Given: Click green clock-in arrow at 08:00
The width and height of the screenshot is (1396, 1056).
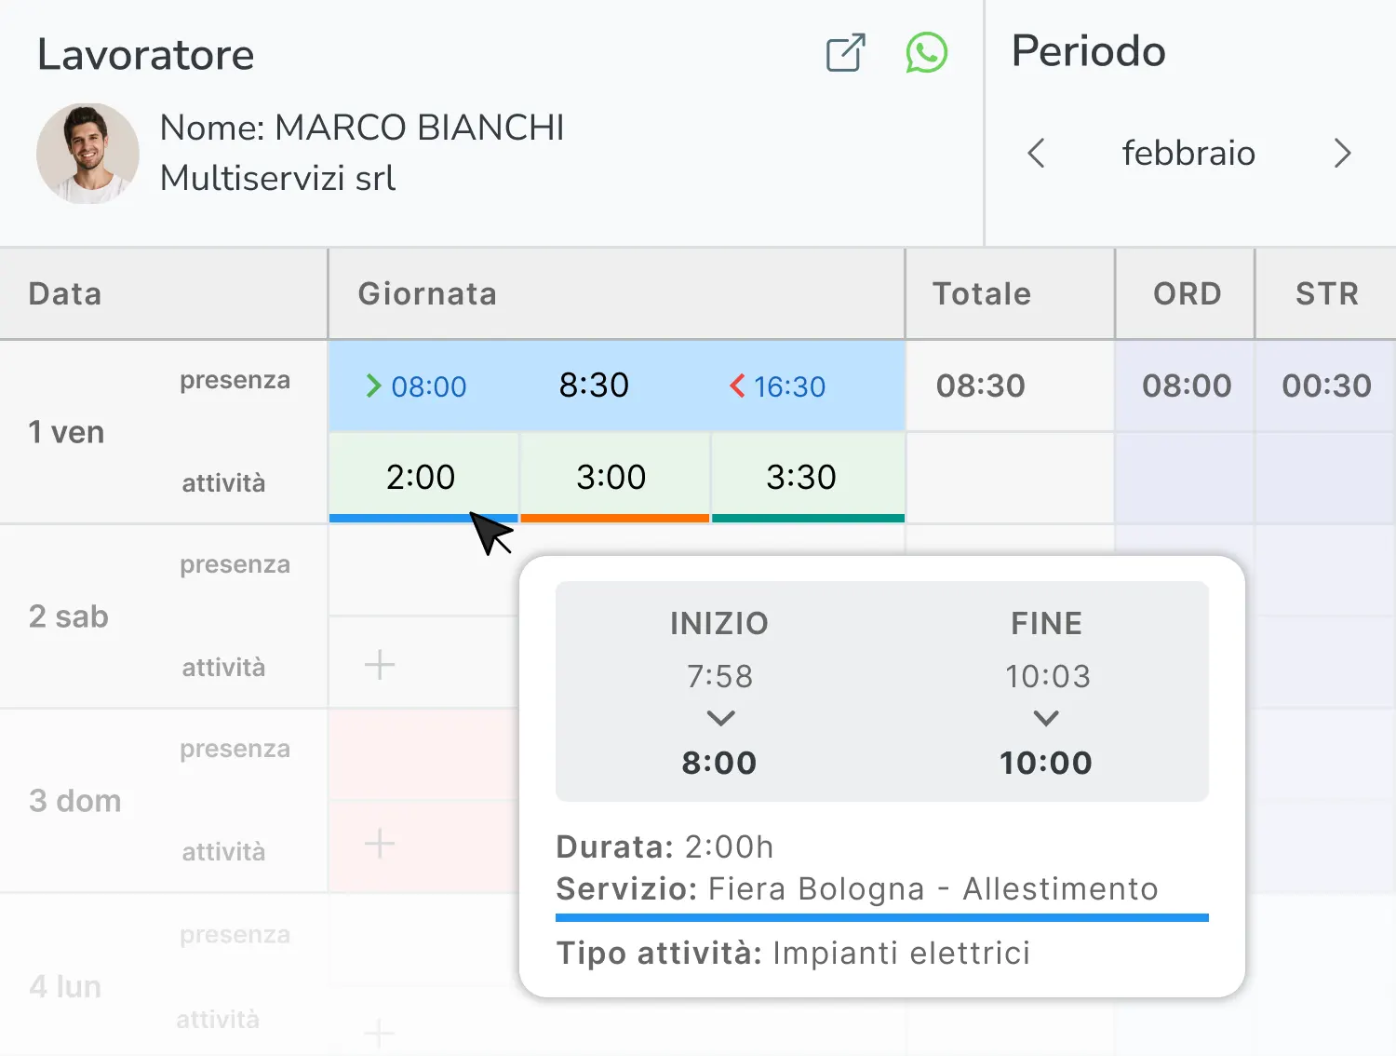Looking at the screenshot, I should pos(373,386).
